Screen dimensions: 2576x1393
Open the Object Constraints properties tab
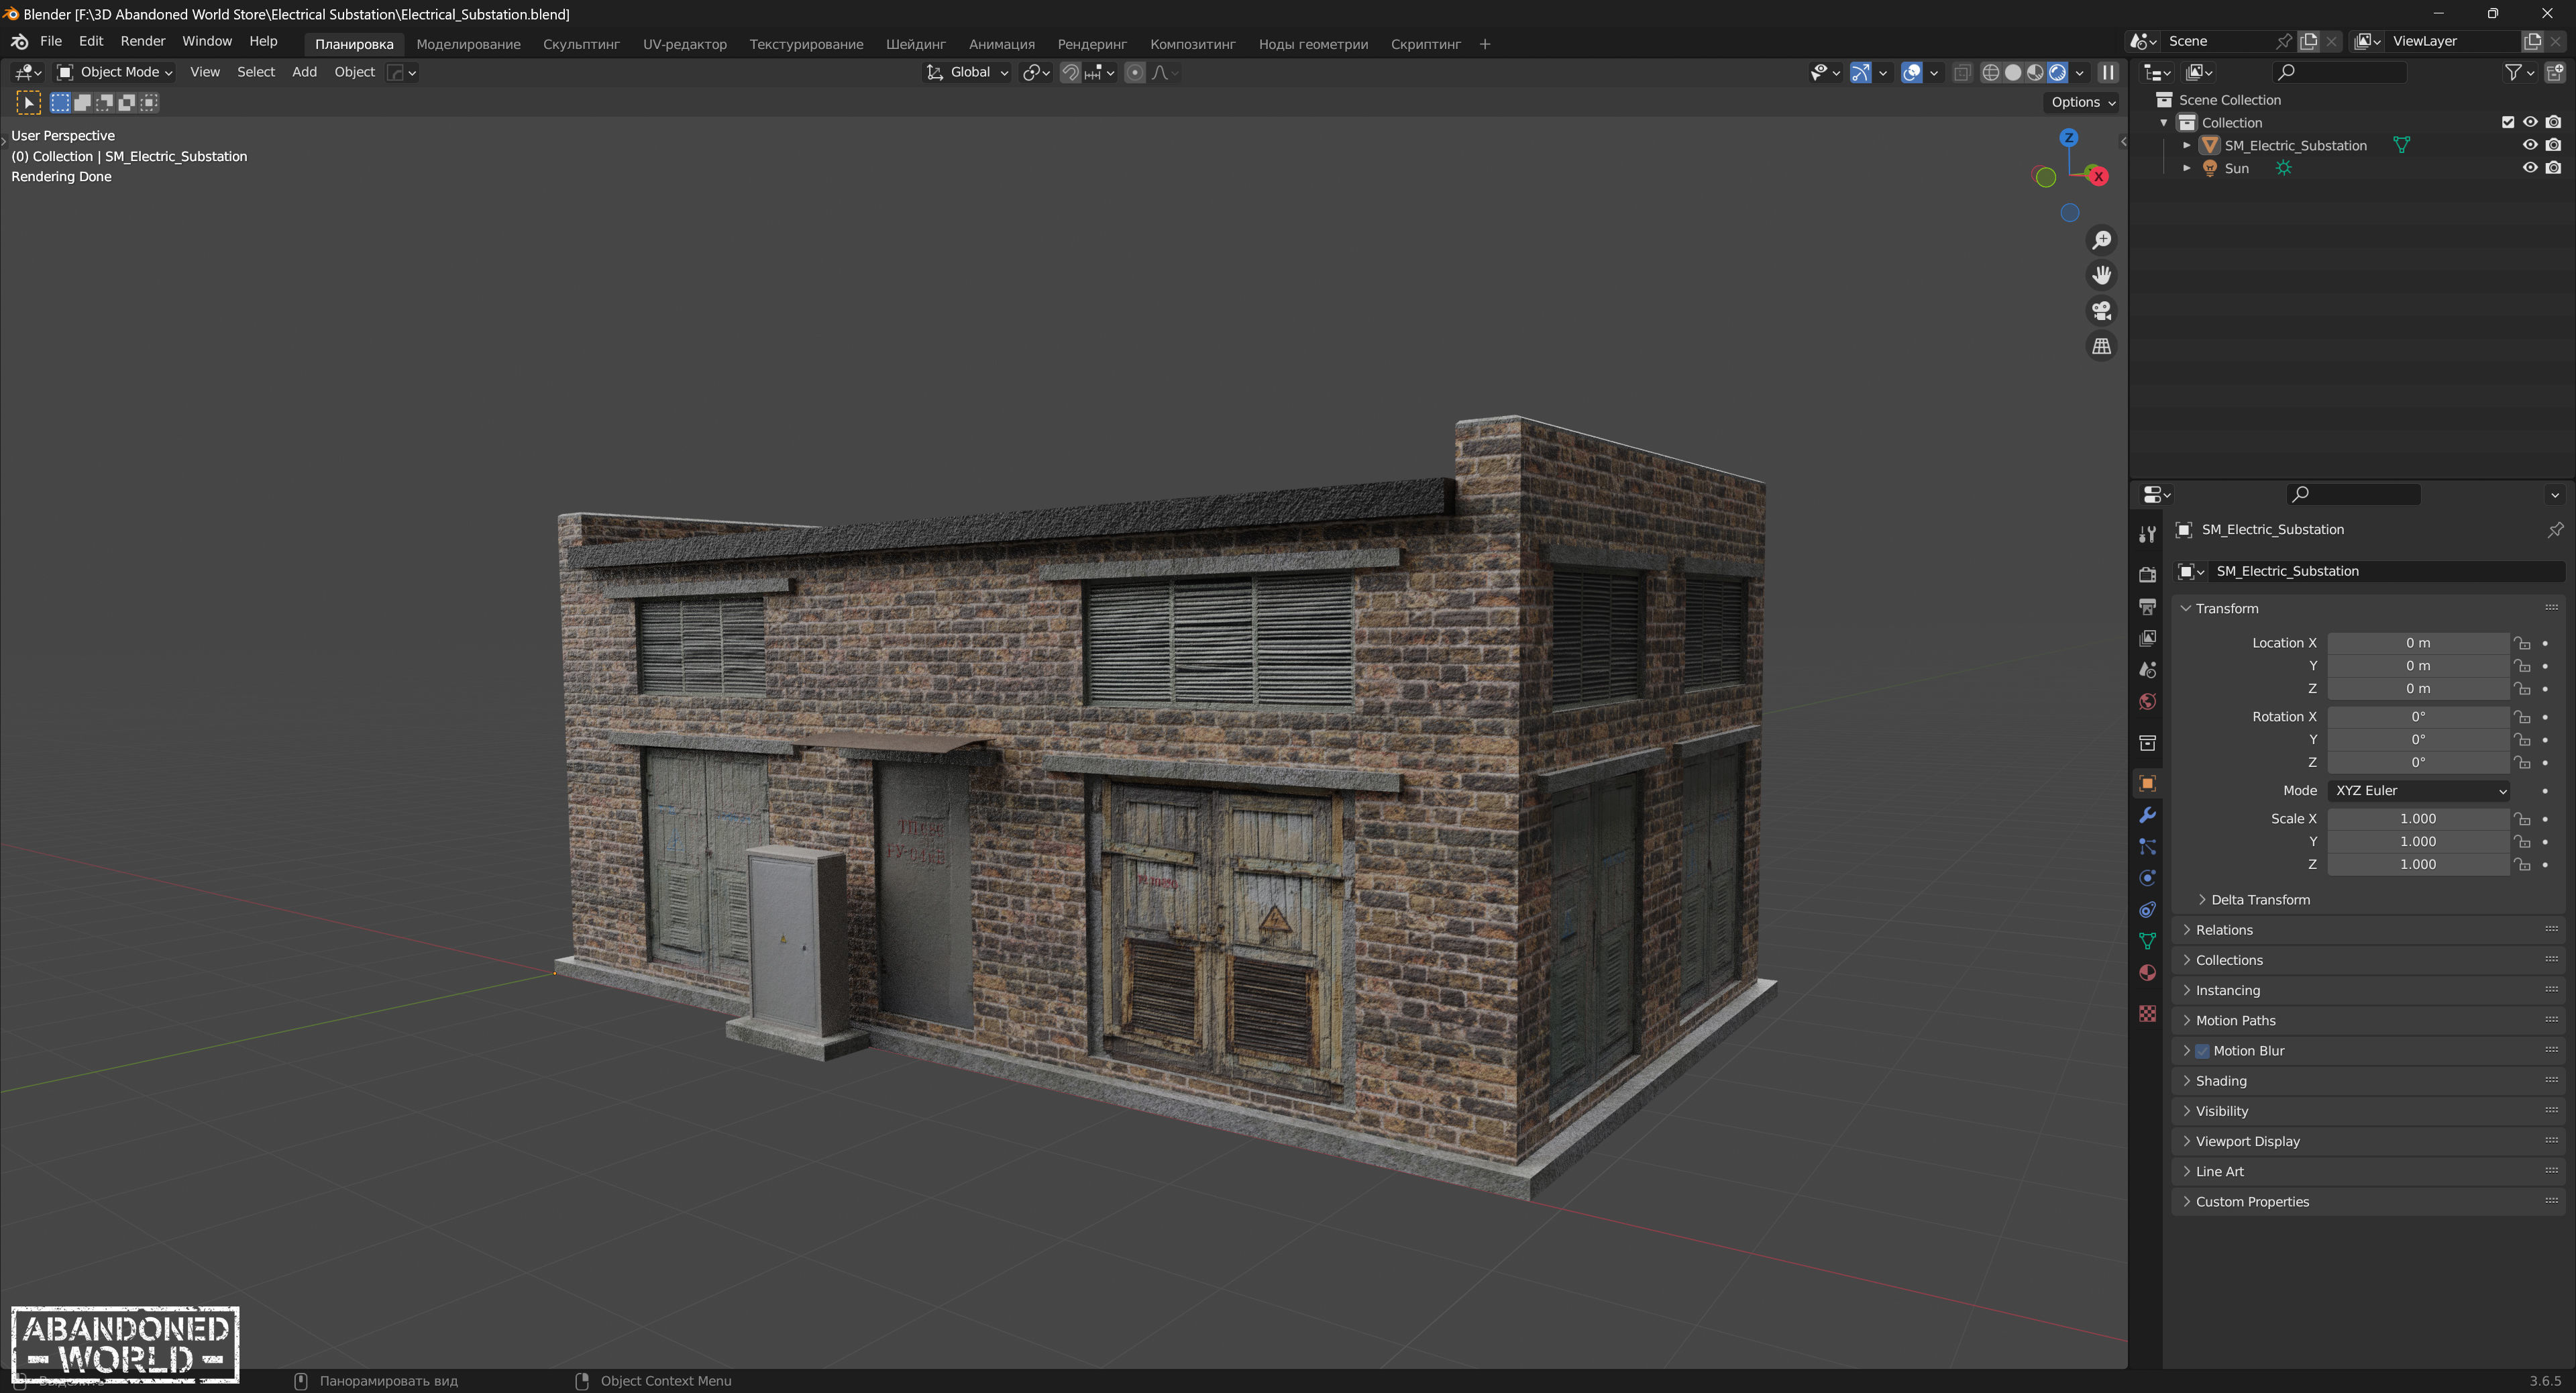[2147, 910]
